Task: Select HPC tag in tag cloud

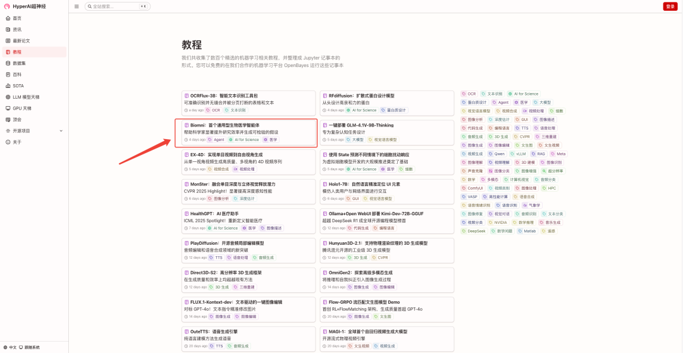Action: point(550,189)
